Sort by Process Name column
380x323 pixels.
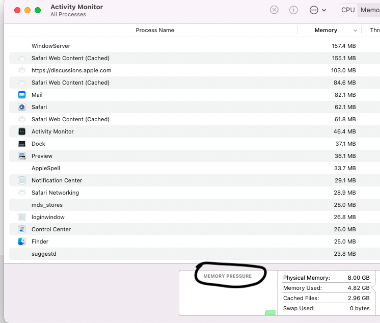click(x=155, y=30)
